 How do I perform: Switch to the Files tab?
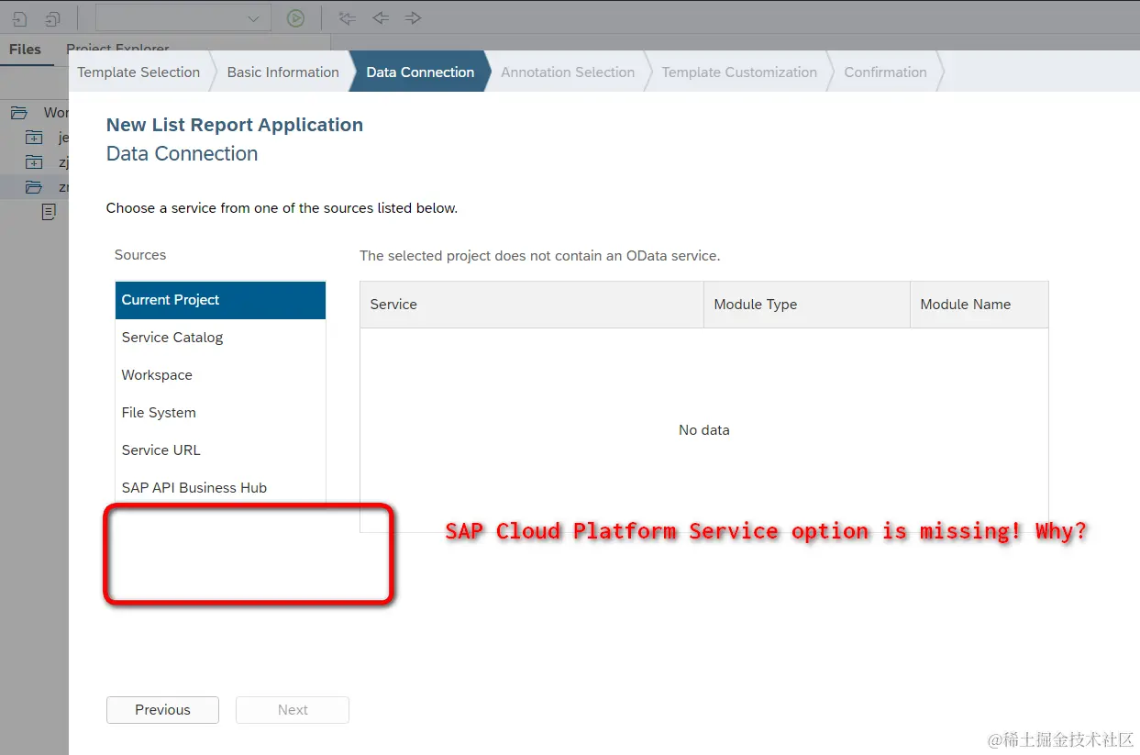click(25, 50)
